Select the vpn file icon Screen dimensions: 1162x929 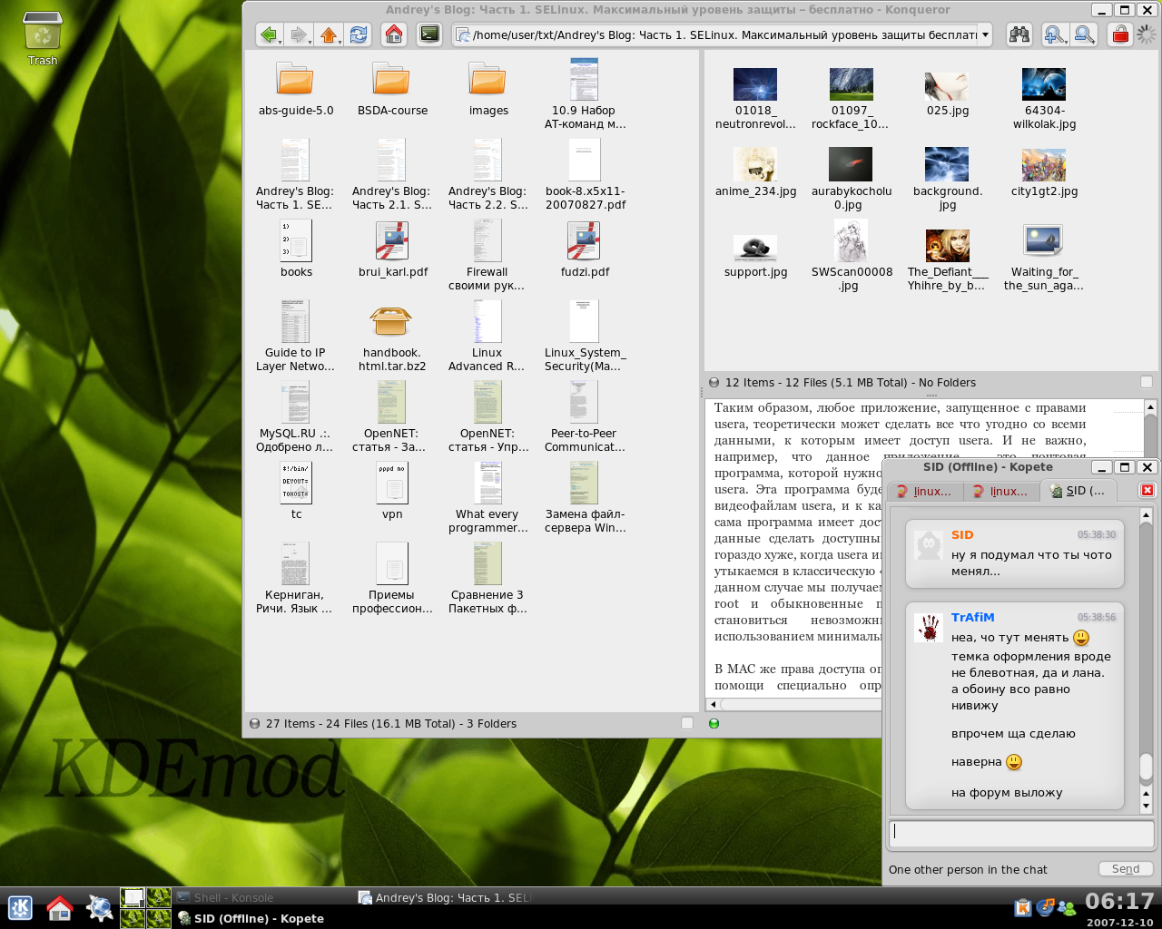click(x=392, y=483)
